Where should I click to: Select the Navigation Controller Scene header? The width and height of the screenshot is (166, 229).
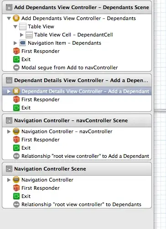coord(77,169)
